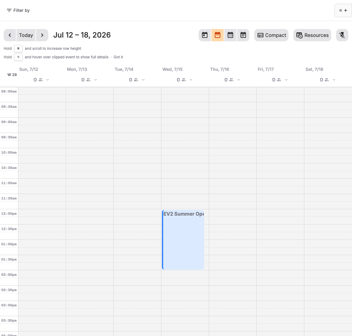
Task: Click the W 29 week number
Action: pos(12,75)
